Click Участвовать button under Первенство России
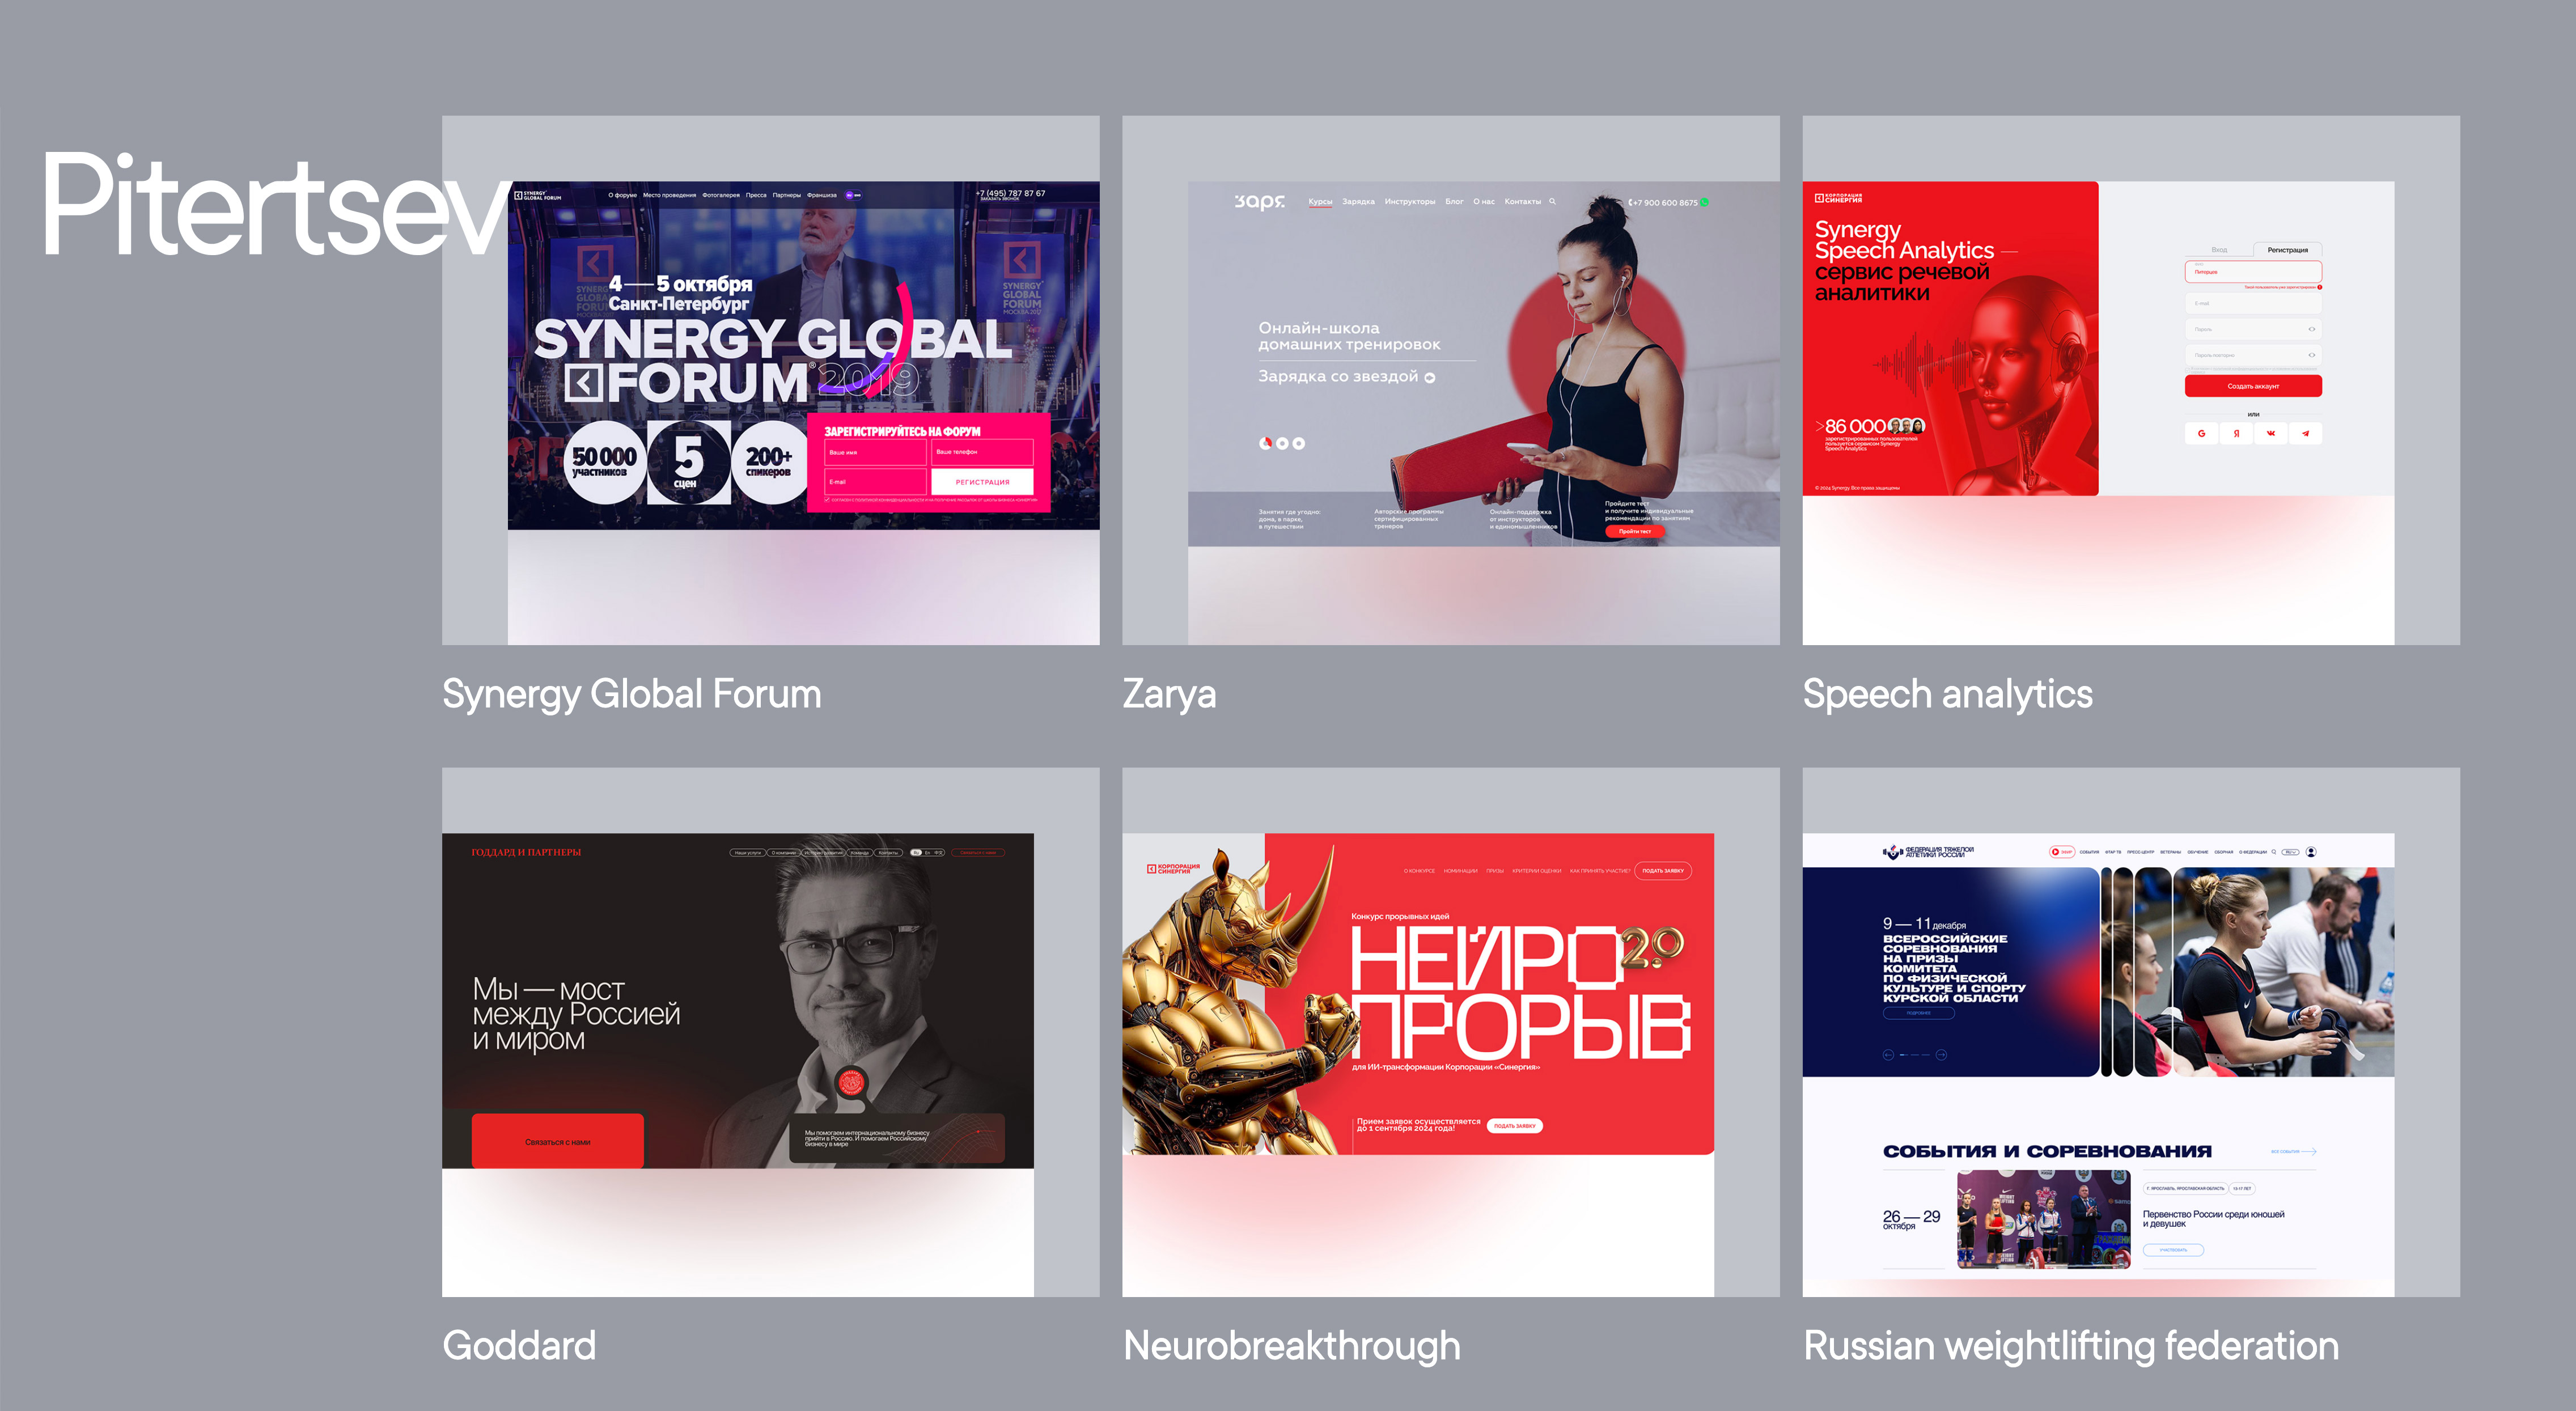This screenshot has height=1411, width=2576. pos(2173,1250)
